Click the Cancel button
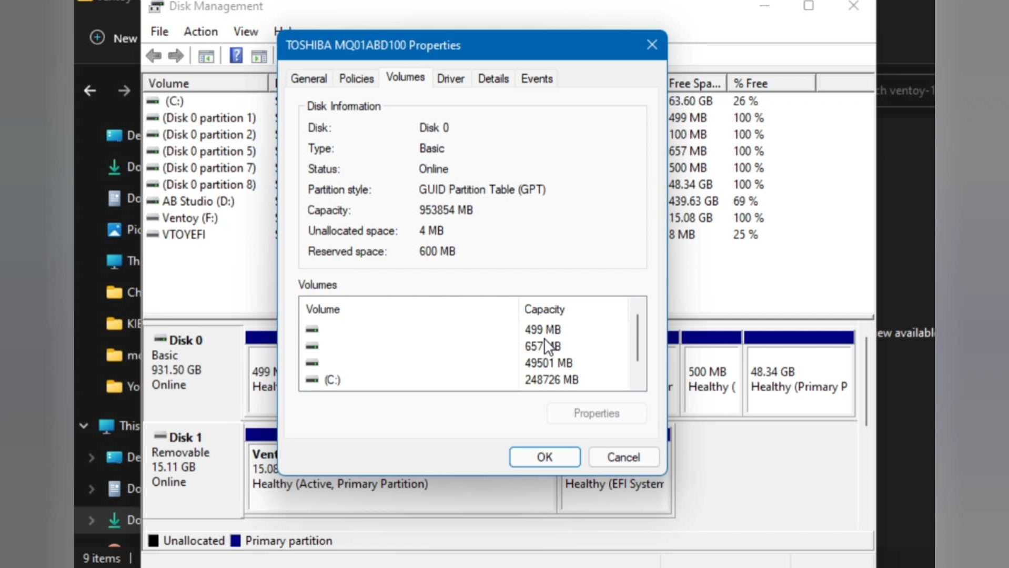 623,457
